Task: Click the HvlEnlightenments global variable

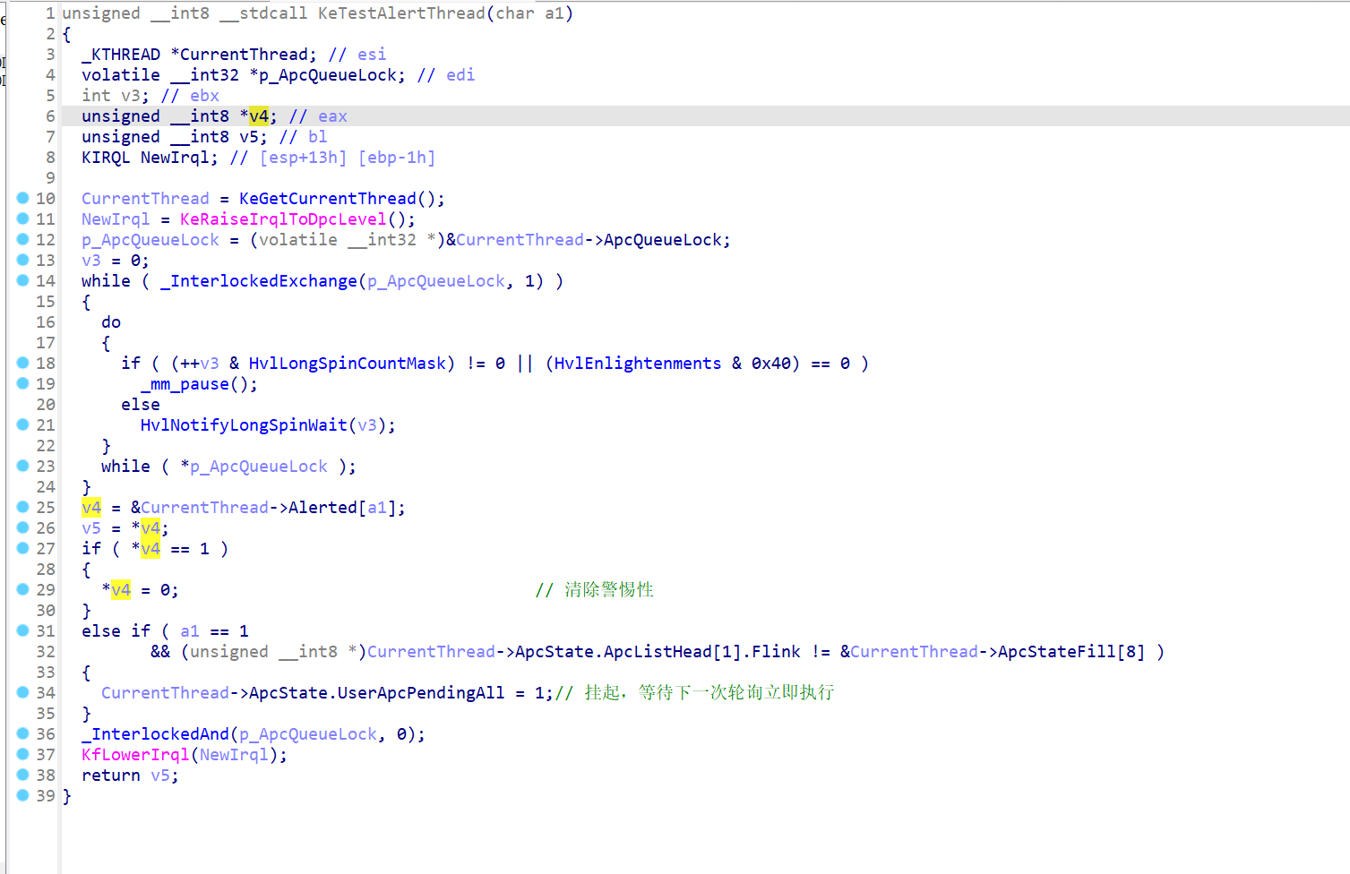Action: pyautogui.click(x=636, y=363)
